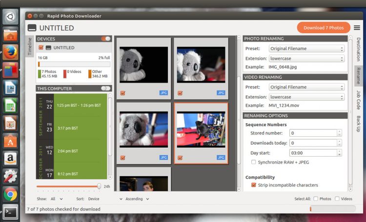Launch Google Chrome from the dock
Image resolution: width=366 pixels, height=222 pixels.
(x=10, y=194)
